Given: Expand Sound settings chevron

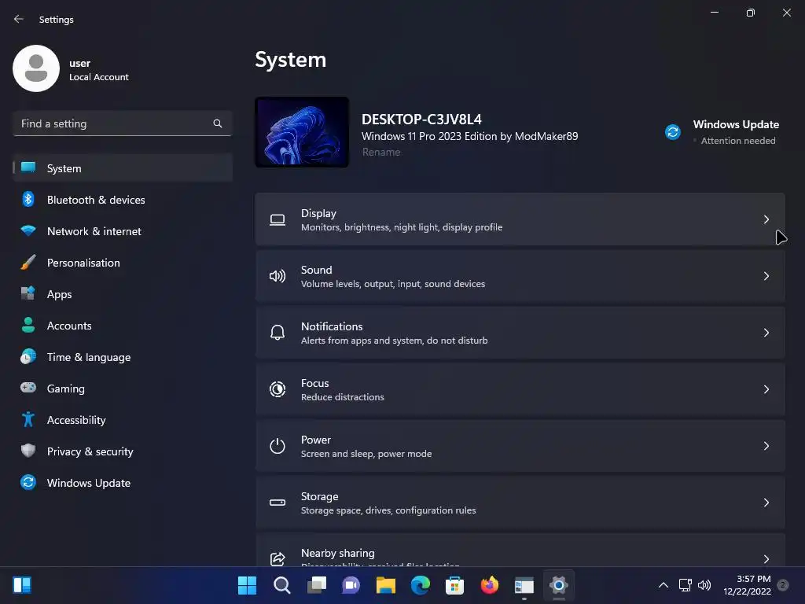Looking at the screenshot, I should click(766, 276).
